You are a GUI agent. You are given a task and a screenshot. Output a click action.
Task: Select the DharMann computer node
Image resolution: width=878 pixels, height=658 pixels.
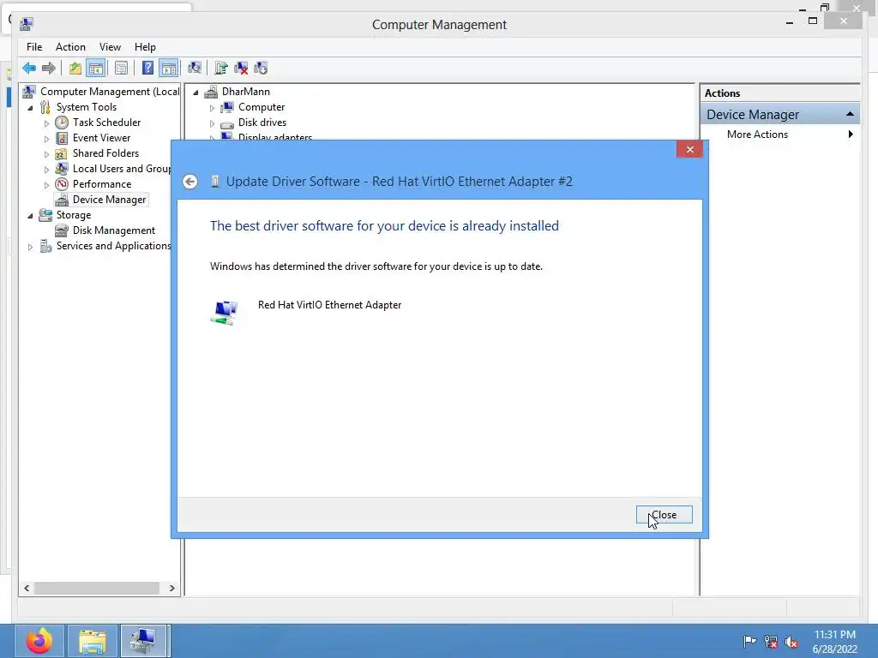pos(246,92)
